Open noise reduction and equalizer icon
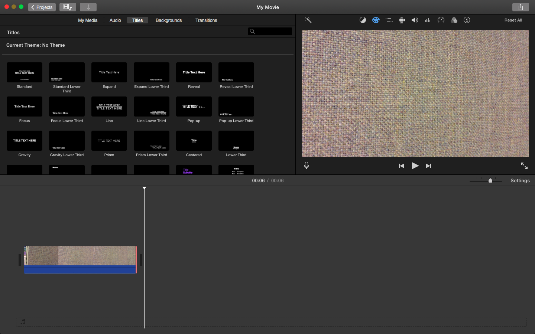The width and height of the screenshot is (535, 334). coord(428,20)
